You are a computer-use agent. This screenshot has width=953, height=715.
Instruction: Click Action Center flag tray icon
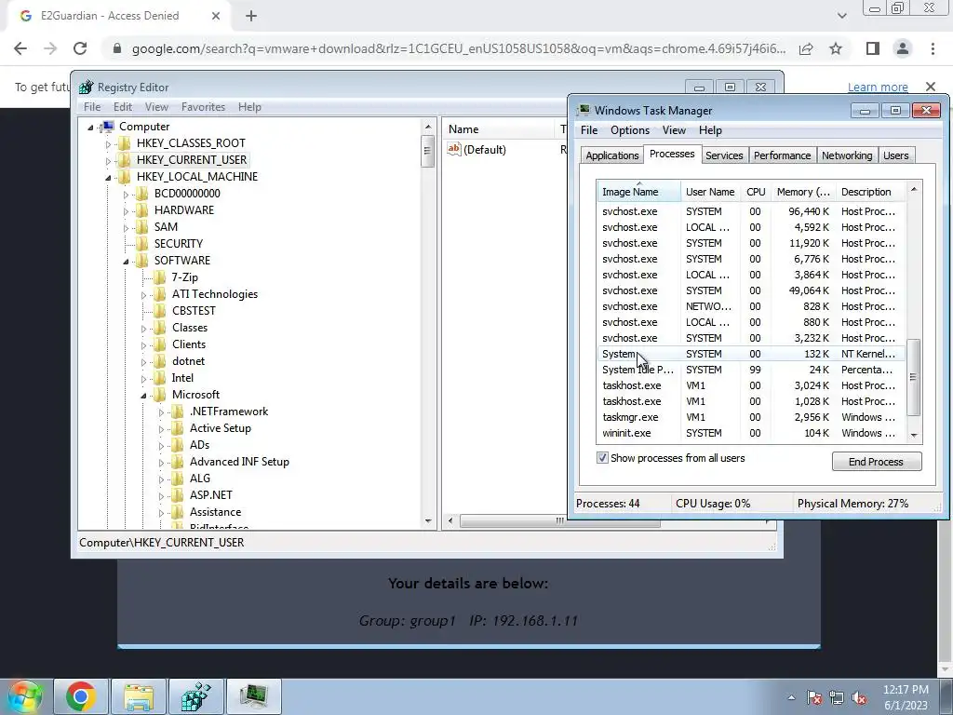(814, 697)
